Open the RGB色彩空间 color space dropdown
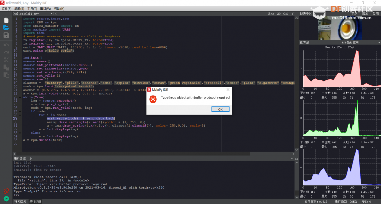This screenshot has width=381, height=204. pyautogui.click(x=379, y=43)
